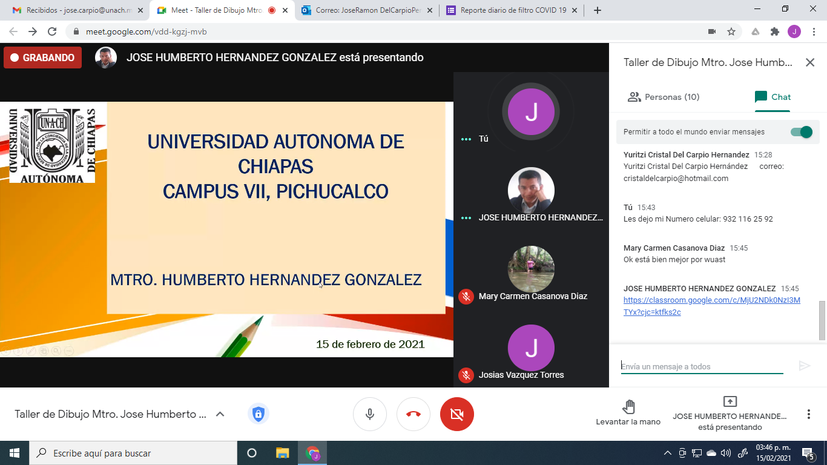Click the send message arrow icon
Screen dimensions: 827x465
pos(805,366)
